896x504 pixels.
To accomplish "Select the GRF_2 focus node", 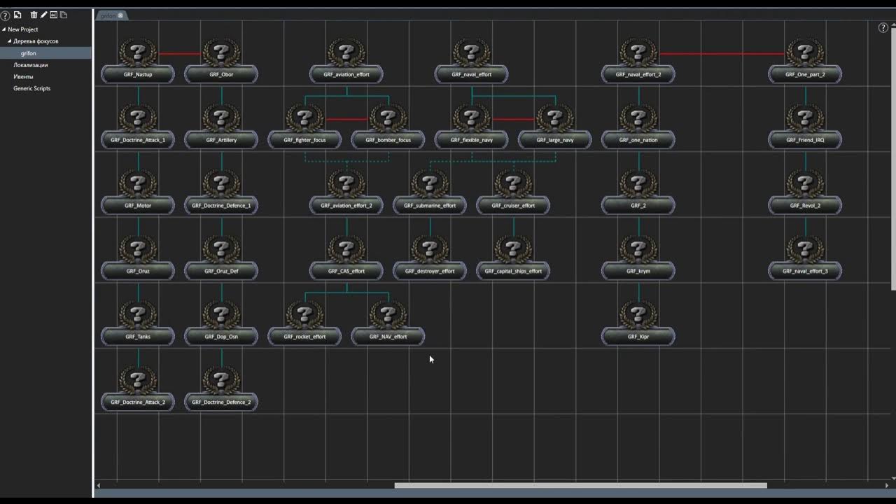I will pyautogui.click(x=638, y=192).
